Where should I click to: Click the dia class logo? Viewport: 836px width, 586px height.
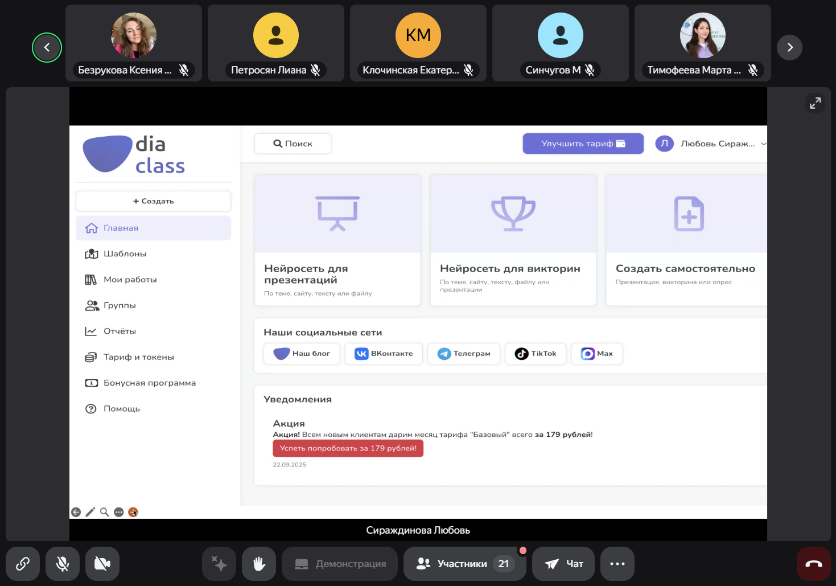134,154
